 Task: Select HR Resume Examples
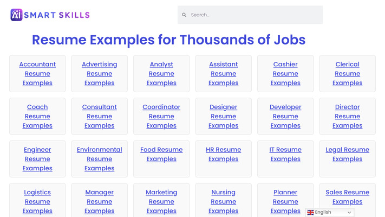(224, 154)
